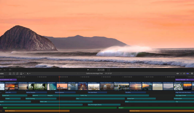Open the edit options dropdown arrow
The width and height of the screenshot is (194, 113).
click(23, 74)
